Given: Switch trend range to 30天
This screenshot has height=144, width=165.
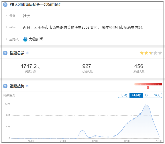Looking at the screenshot, I should (157, 95).
